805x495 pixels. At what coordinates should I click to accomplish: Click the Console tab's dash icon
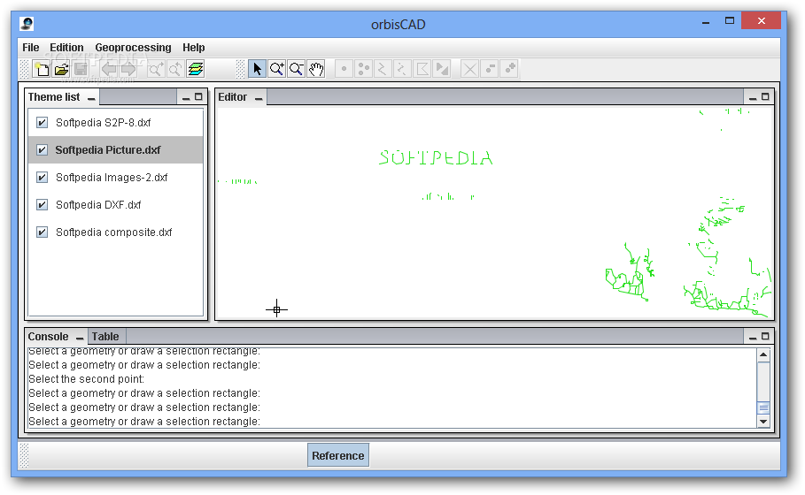click(x=80, y=339)
